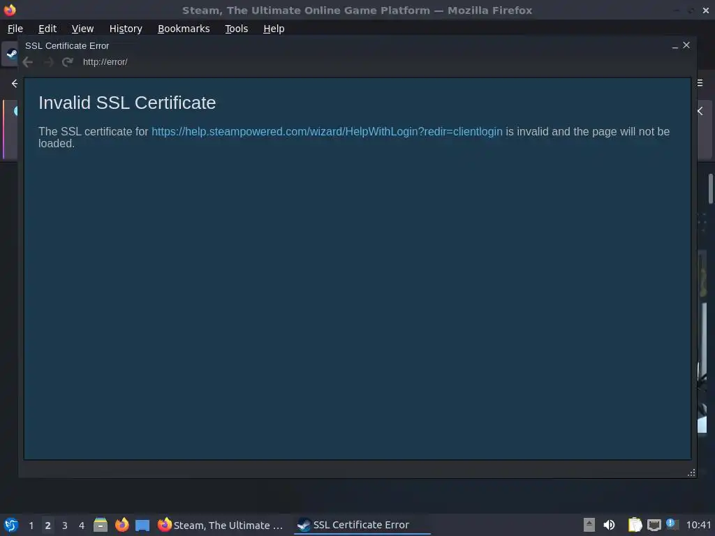The height and width of the screenshot is (536, 715).
Task: Open the notification tray icon
Action: [672, 524]
